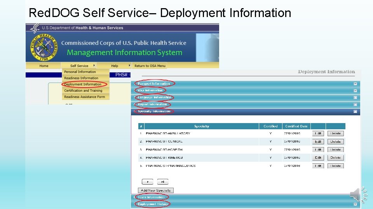
Task: Choose Certification and Training menu entry
Action: [85, 91]
